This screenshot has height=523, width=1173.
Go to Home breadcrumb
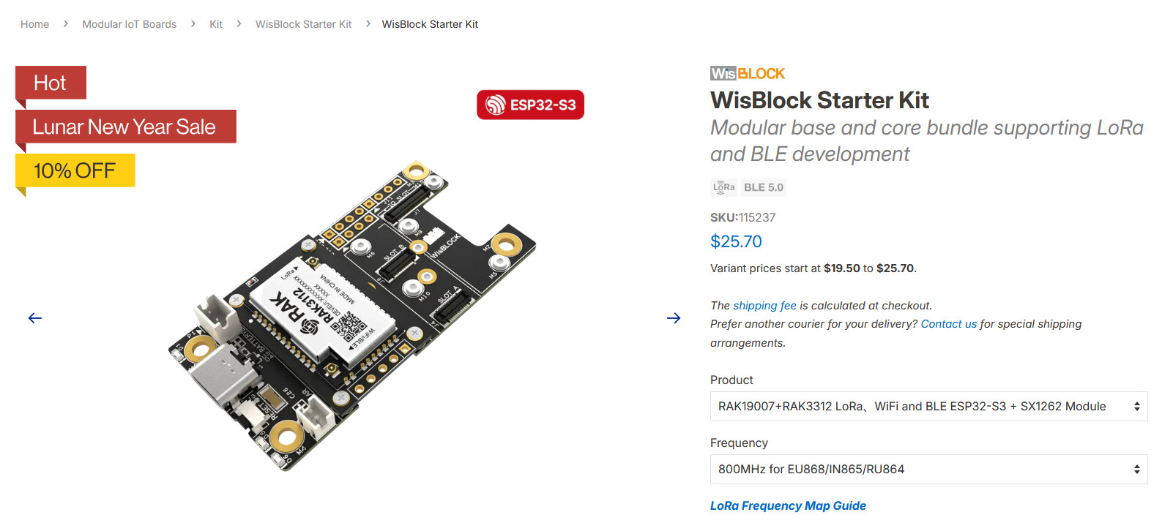point(34,24)
